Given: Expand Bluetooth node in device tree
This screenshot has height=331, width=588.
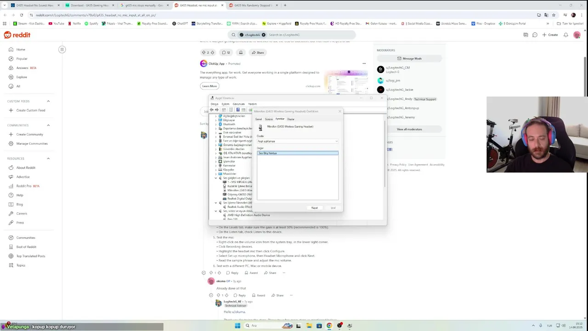Looking at the screenshot, I should pos(216,124).
